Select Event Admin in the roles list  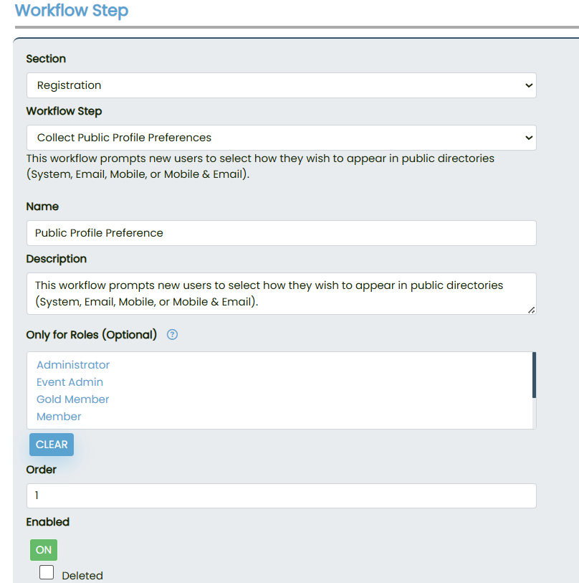coord(70,382)
